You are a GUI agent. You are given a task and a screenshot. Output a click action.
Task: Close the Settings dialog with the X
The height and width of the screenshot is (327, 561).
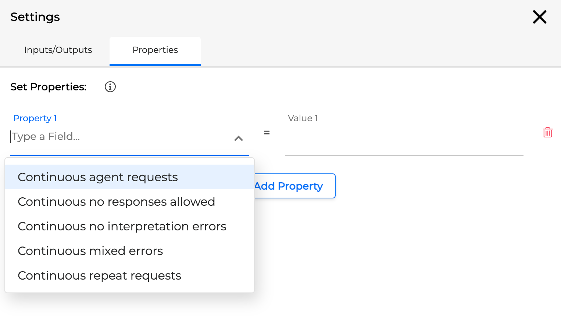pyautogui.click(x=539, y=17)
